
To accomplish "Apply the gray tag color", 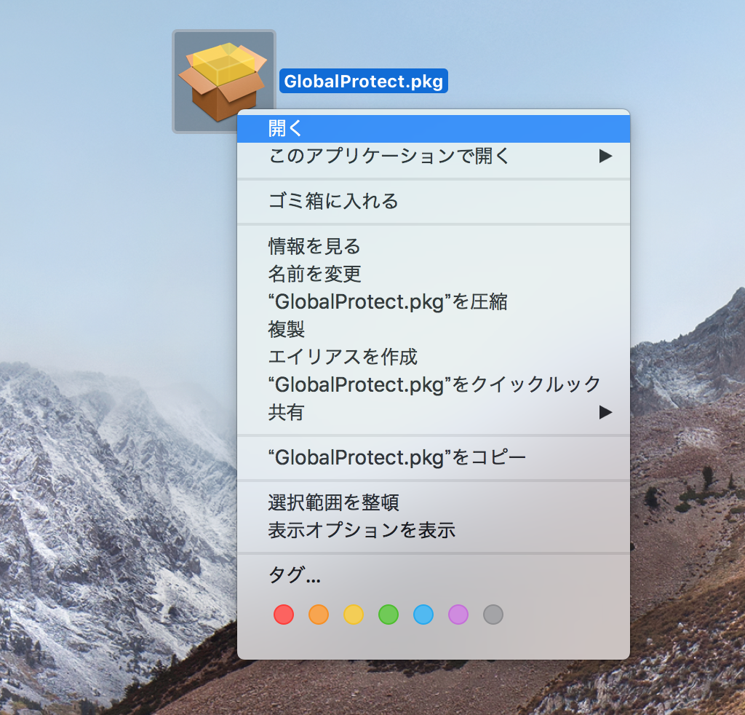I will pos(493,615).
